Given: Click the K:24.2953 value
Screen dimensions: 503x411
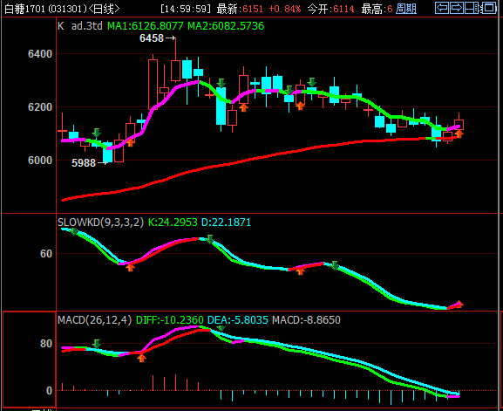Looking at the screenshot, I should (173, 223).
